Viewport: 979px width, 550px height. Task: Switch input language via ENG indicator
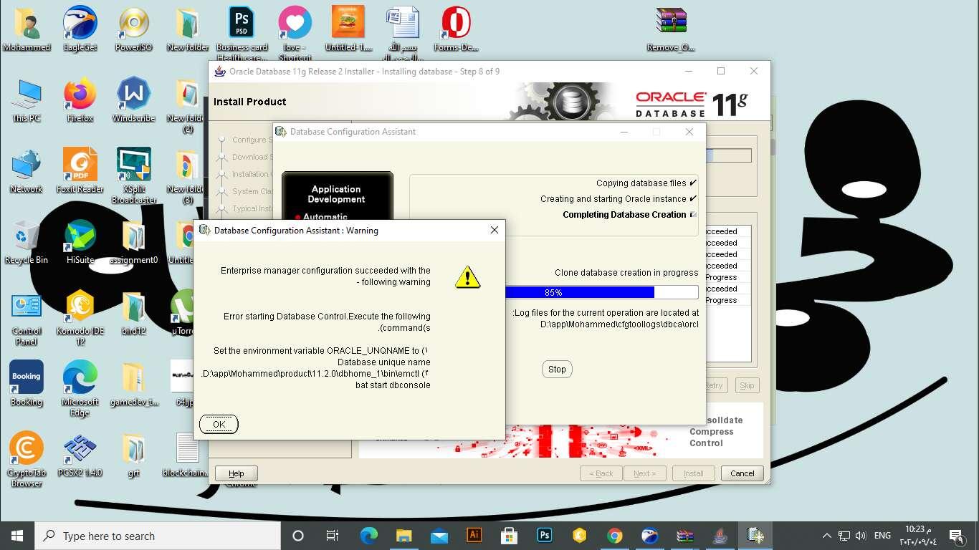882,536
